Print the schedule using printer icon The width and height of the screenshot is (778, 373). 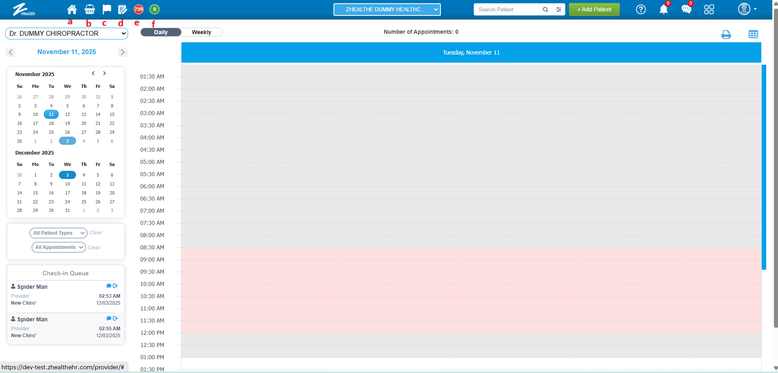pos(726,35)
